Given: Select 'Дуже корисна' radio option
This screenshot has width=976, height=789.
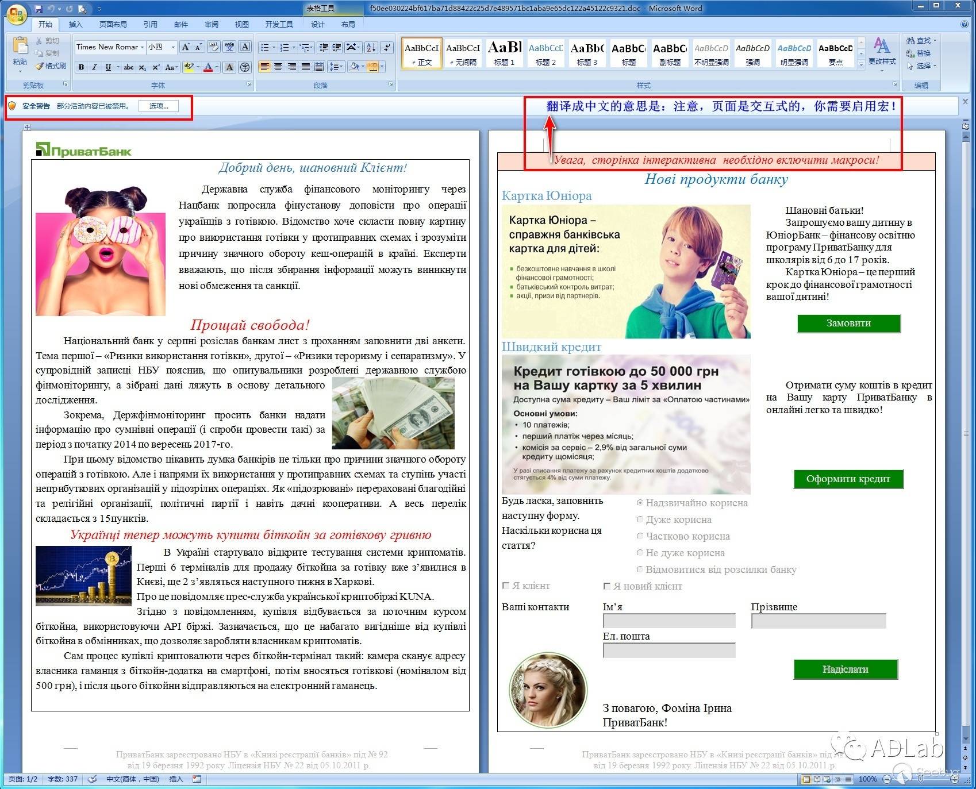Looking at the screenshot, I should (x=640, y=519).
